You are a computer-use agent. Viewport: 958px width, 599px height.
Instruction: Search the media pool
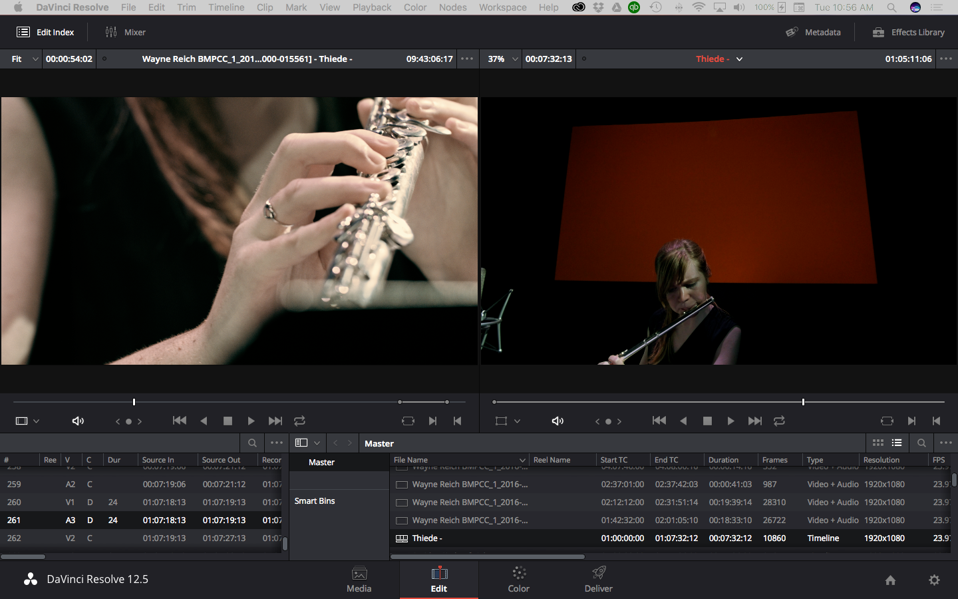(921, 443)
